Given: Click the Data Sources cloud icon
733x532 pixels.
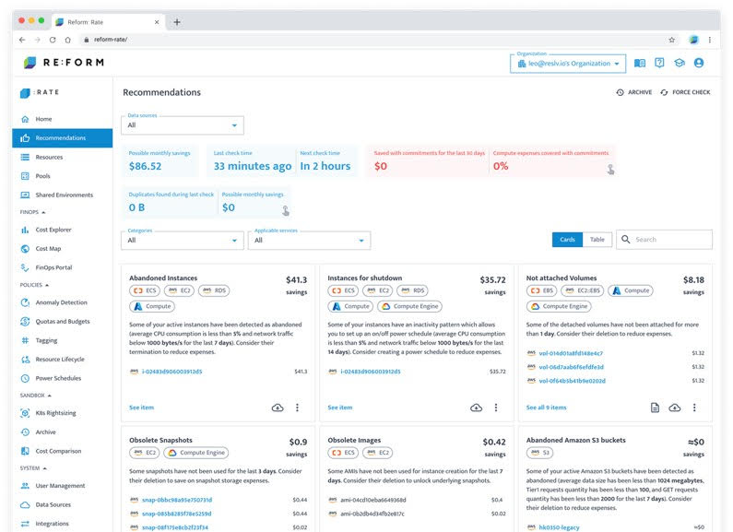Looking at the screenshot, I should coord(25,505).
